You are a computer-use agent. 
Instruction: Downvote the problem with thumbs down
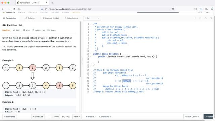point(24,30)
